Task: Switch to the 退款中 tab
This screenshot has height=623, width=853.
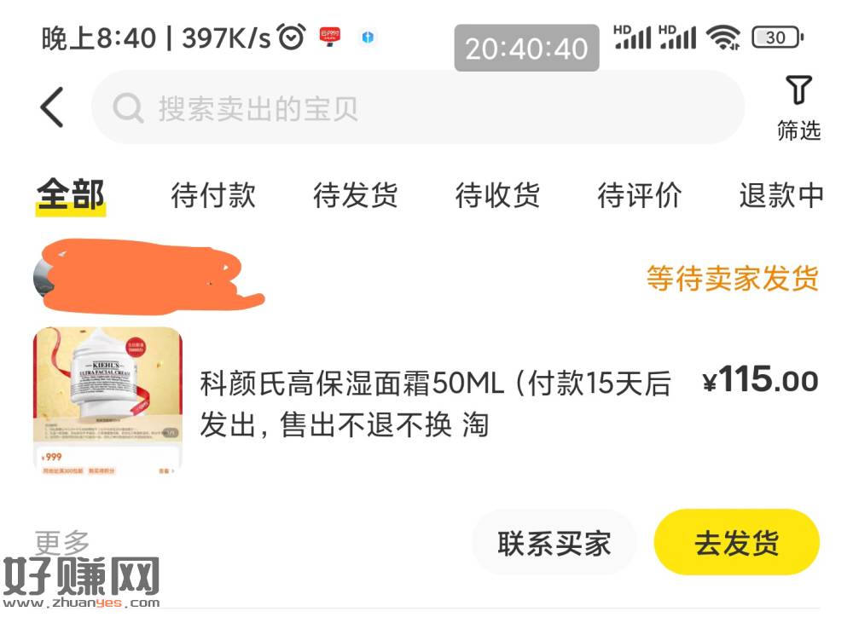Action: pyautogui.click(x=781, y=195)
